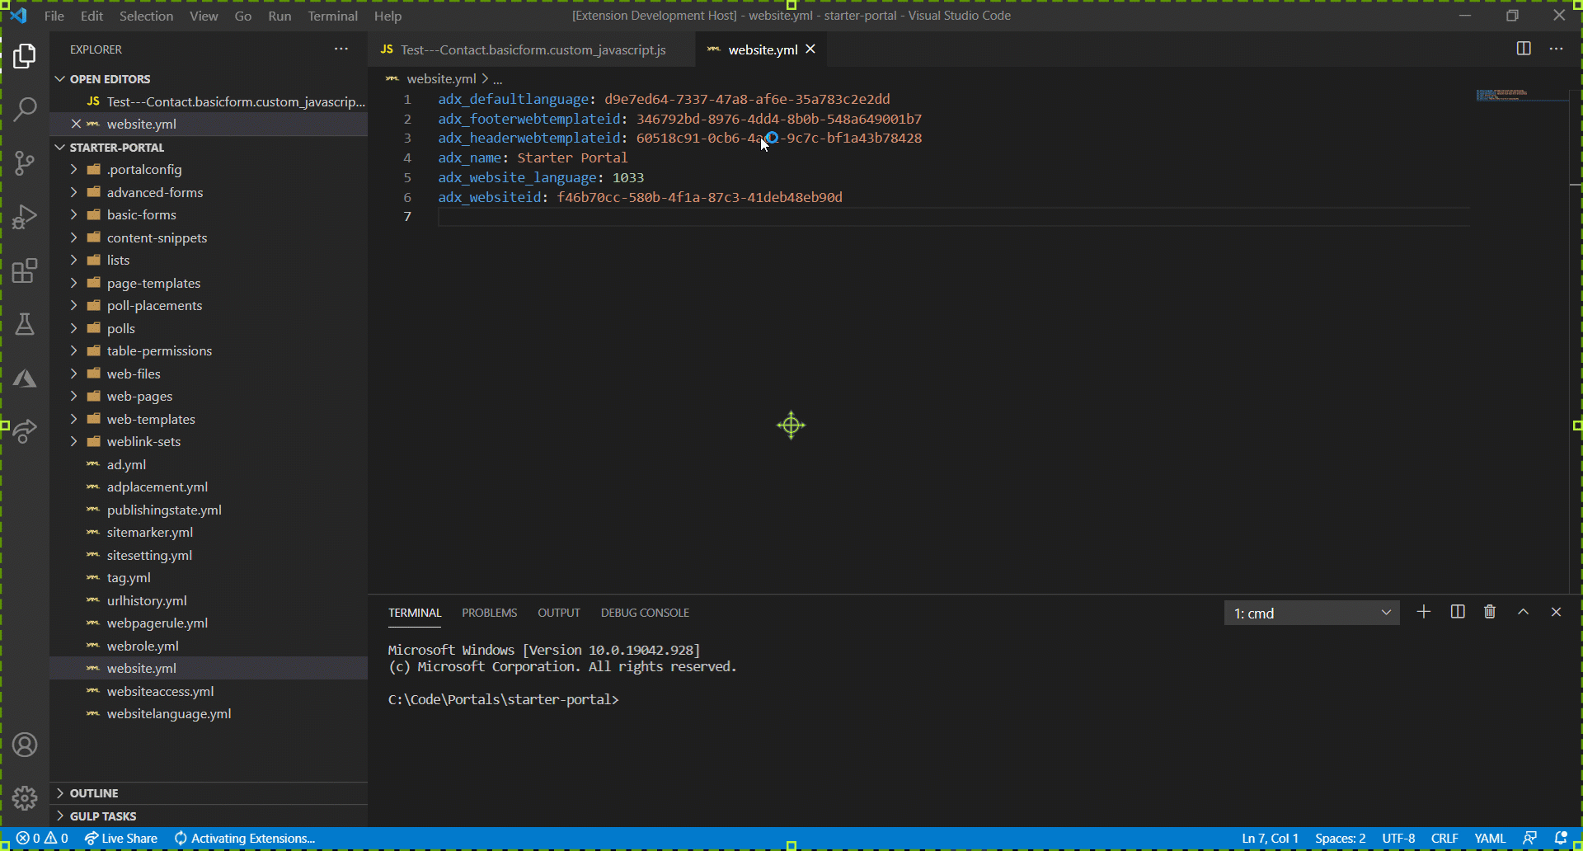Open the terminal selector dropdown 1: cmd
This screenshot has height=851, width=1583.
(1312, 613)
